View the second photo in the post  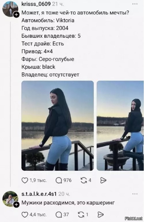(120, 126)
